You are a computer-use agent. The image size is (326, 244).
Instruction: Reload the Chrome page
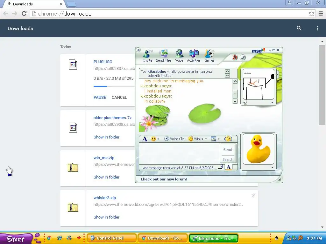click(x=24, y=14)
